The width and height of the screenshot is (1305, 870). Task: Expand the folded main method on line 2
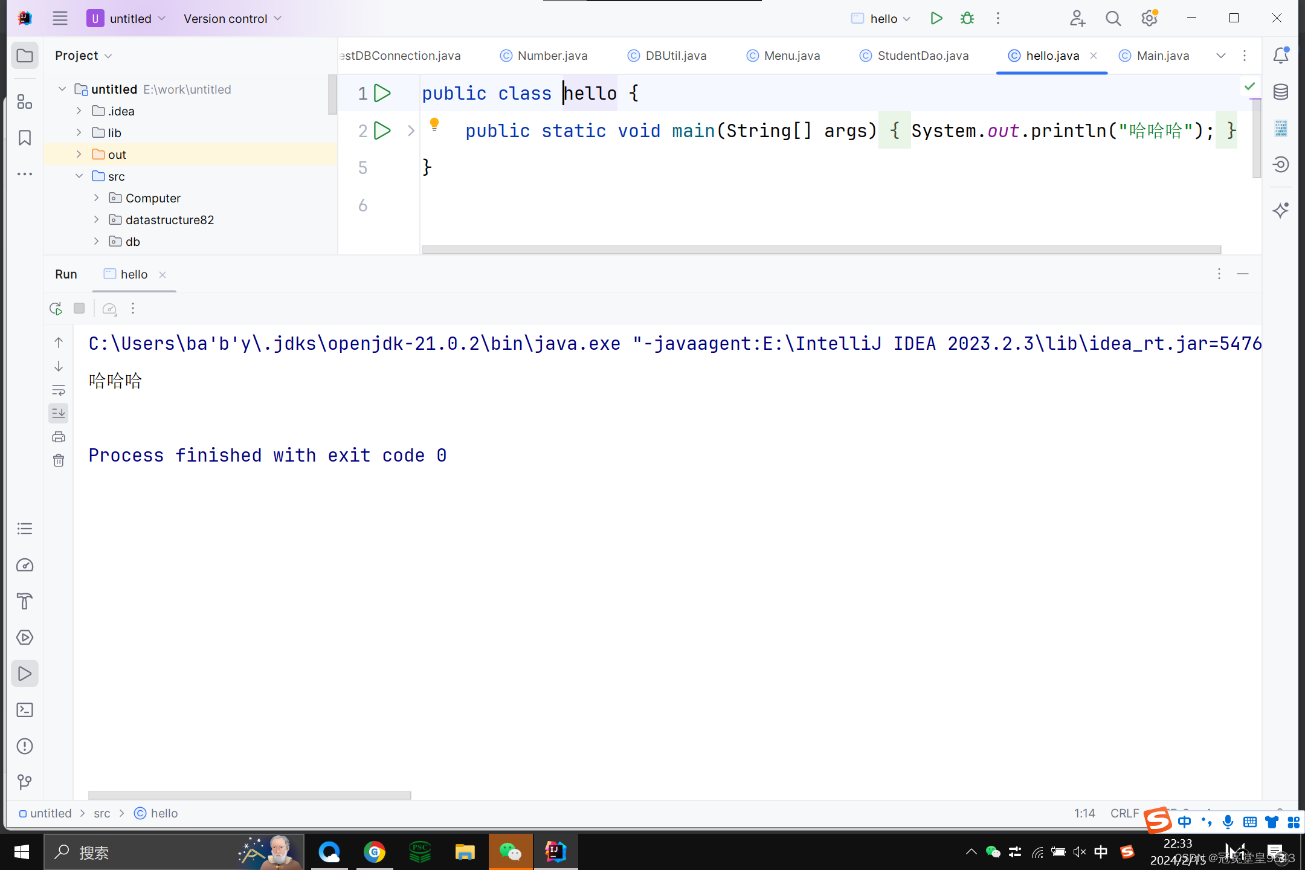coord(411,130)
